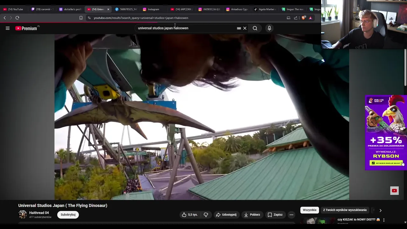Select 'Z Twoich wyników wyszukiwania' chip
The image size is (407, 229).
point(345,210)
